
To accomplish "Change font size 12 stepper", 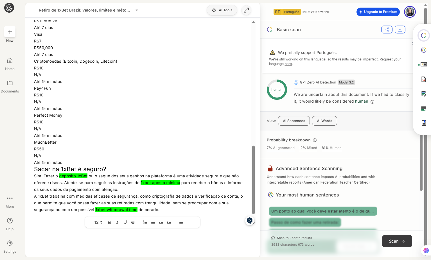I will pyautogui.click(x=98, y=222).
